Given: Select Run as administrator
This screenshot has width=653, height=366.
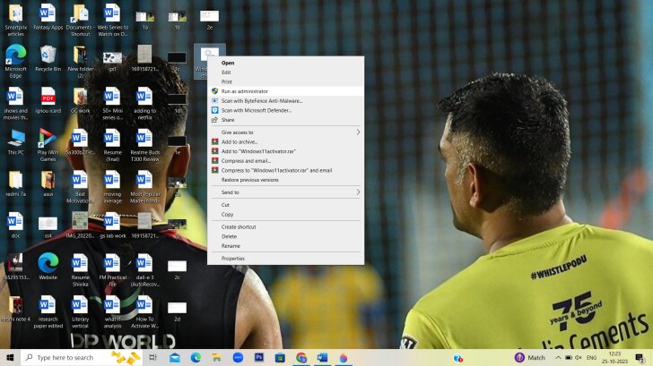Looking at the screenshot, I should click(285, 91).
